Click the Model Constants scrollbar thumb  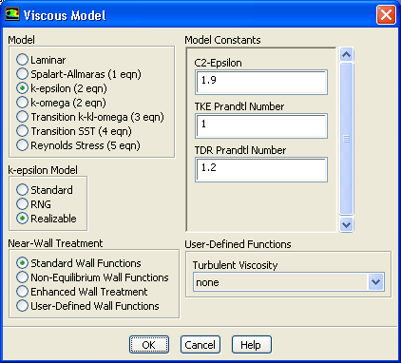pos(346,139)
